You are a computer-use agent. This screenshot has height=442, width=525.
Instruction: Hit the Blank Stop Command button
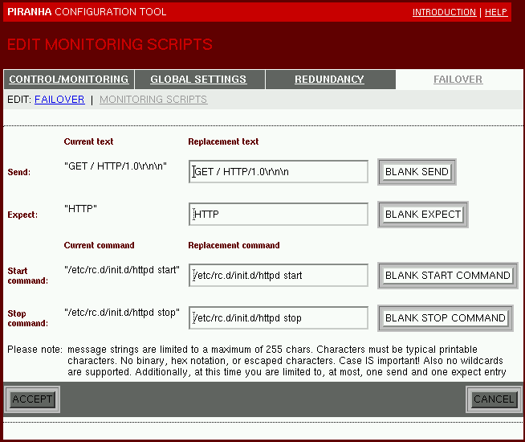[446, 318]
